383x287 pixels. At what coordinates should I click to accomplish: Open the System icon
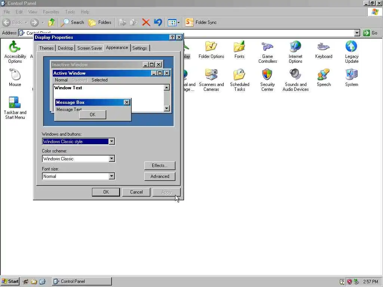coord(352,78)
